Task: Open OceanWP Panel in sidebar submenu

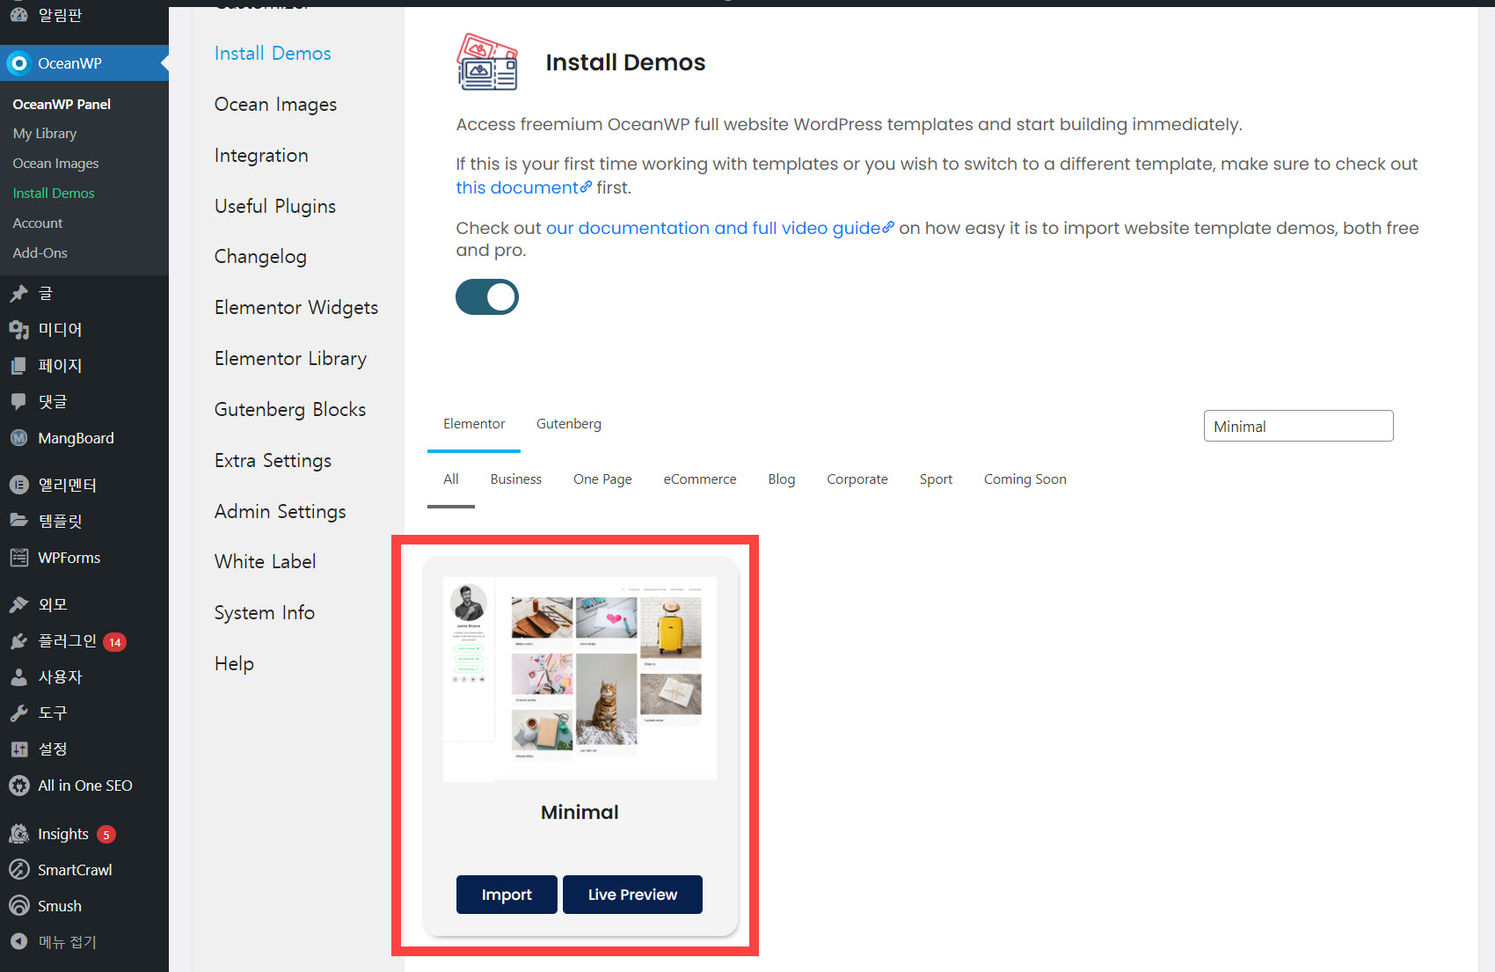Action: click(x=62, y=104)
